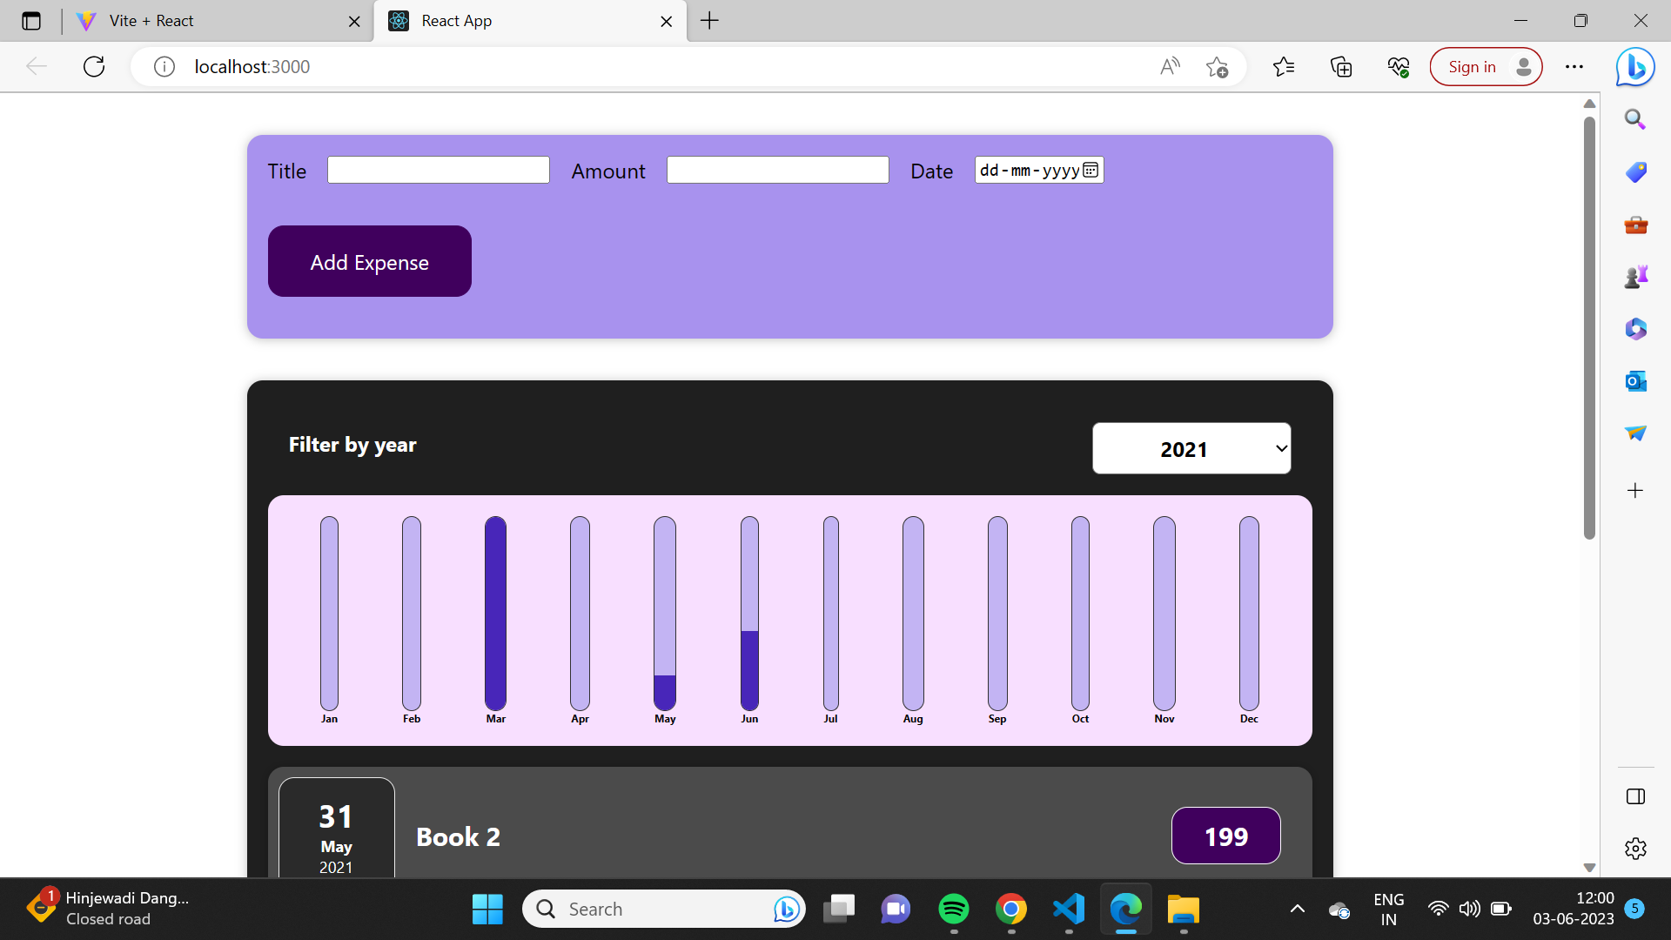This screenshot has width=1671, height=940.
Task: Launch Spotify from taskbar
Action: [x=954, y=910]
